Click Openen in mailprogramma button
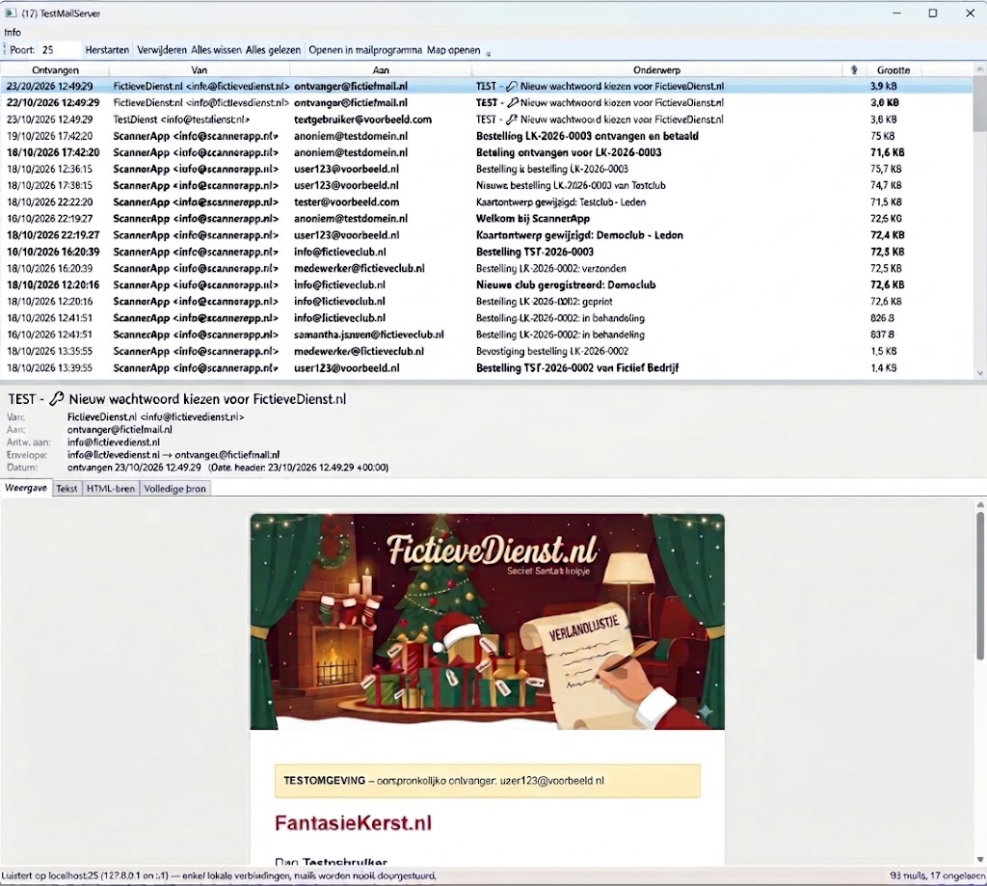This screenshot has width=987, height=886. 365,50
